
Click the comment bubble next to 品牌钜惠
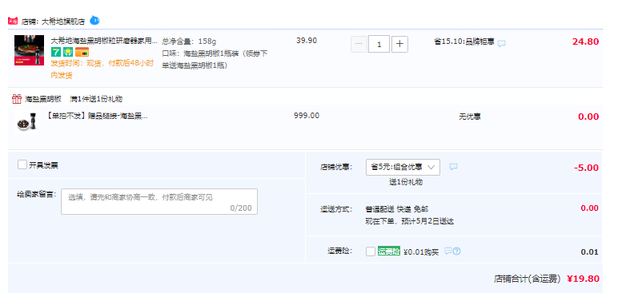[501, 43]
